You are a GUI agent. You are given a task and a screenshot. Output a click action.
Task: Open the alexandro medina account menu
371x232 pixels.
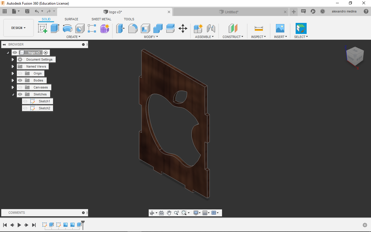tap(344, 11)
